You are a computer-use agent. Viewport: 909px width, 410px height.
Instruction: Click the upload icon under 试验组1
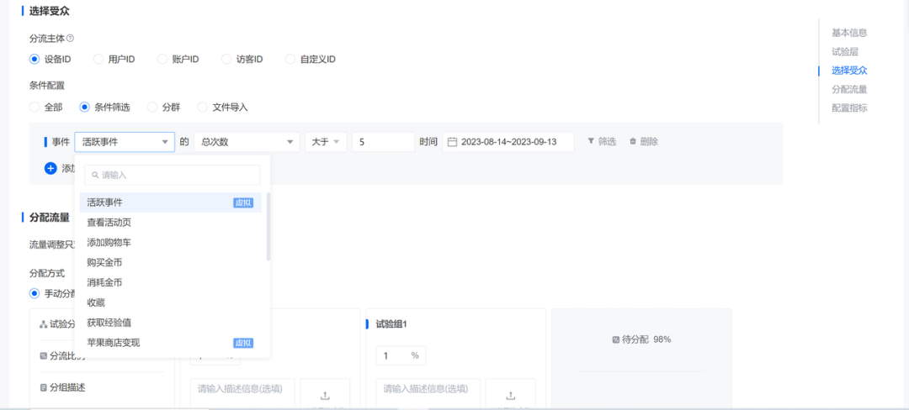[x=511, y=396]
